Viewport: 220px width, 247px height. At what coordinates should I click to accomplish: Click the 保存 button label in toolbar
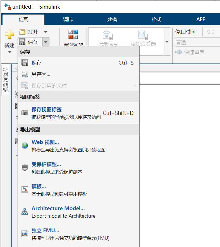tap(33, 42)
